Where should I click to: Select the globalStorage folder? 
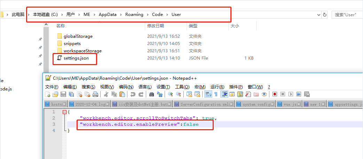78,36
